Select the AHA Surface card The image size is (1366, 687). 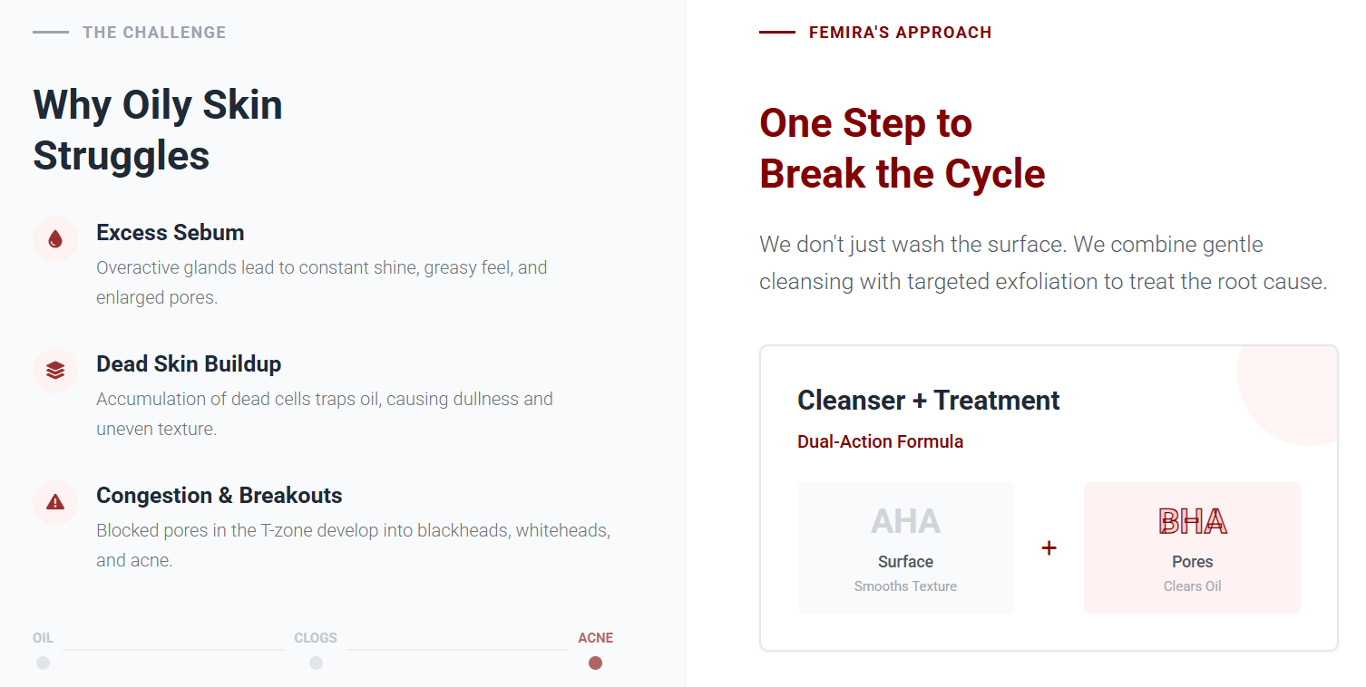905,547
